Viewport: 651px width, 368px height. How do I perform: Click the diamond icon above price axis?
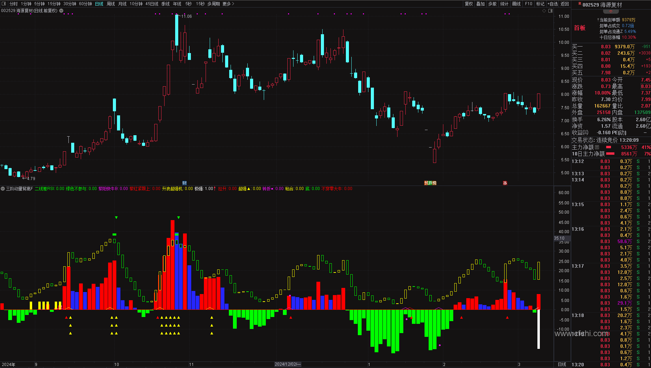544,11
